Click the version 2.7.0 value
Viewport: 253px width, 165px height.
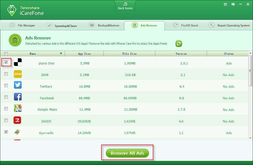point(181,110)
